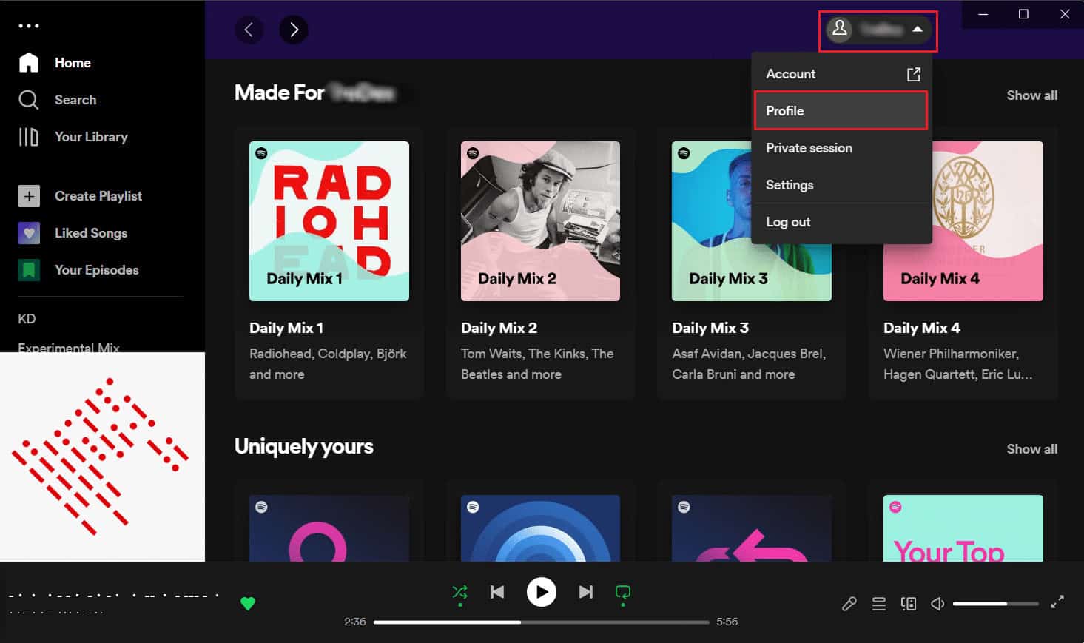Enter full screen mode
This screenshot has height=643, width=1084.
click(x=1057, y=602)
